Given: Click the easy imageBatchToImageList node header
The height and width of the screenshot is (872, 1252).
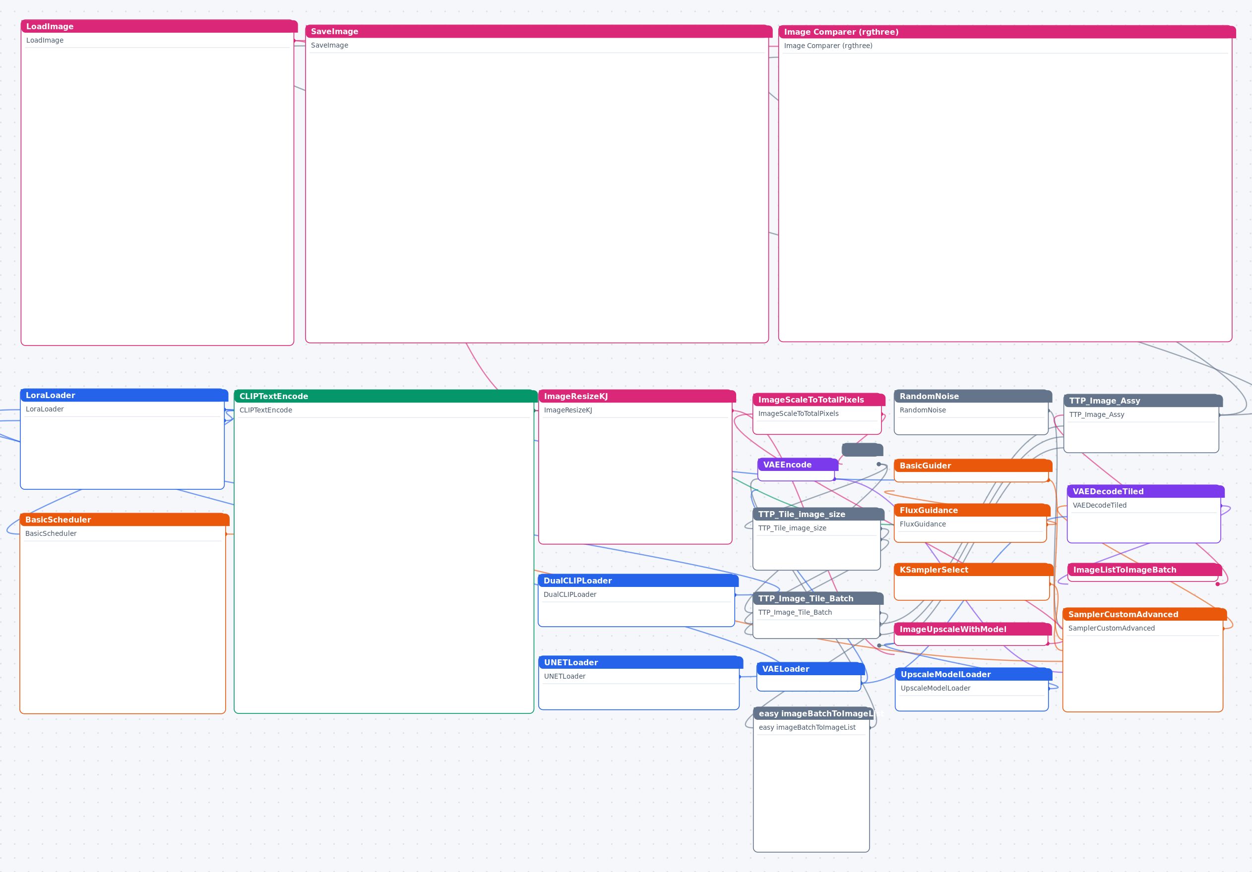Looking at the screenshot, I should pos(814,713).
